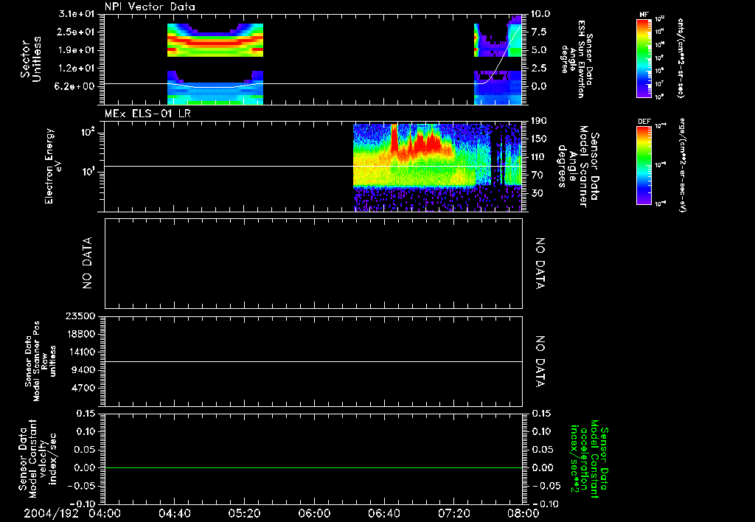Click the '14100' tick label
755x522 pixels.
[x=81, y=352]
